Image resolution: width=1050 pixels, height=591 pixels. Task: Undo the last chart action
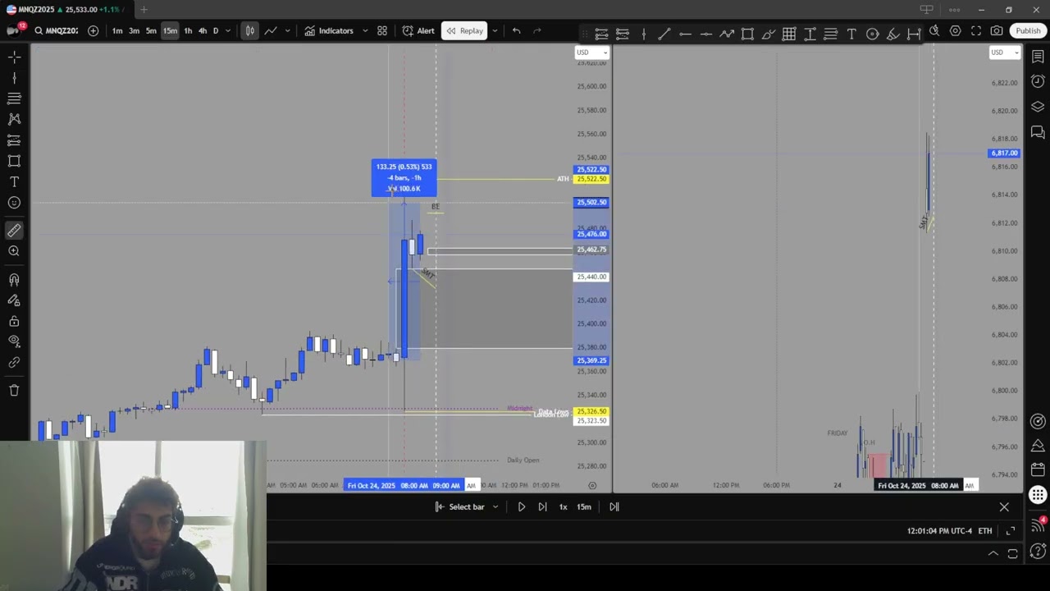(516, 30)
